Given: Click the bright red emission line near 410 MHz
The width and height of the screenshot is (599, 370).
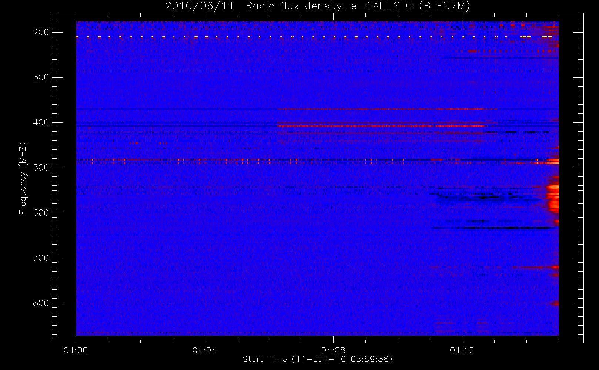Looking at the screenshot, I should pyautogui.click(x=381, y=126).
